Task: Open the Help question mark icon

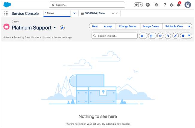Action: (x=165, y=5)
